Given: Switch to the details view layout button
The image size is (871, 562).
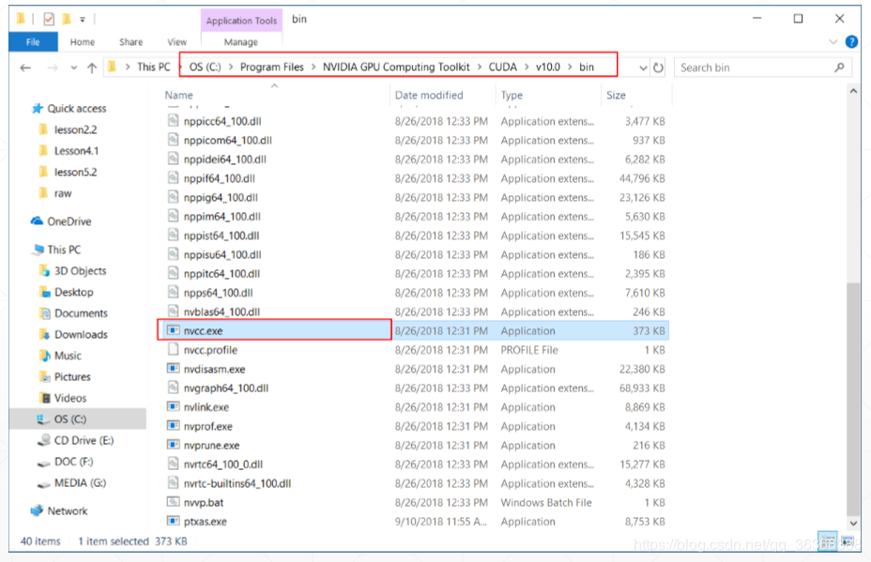Looking at the screenshot, I should pyautogui.click(x=828, y=541).
